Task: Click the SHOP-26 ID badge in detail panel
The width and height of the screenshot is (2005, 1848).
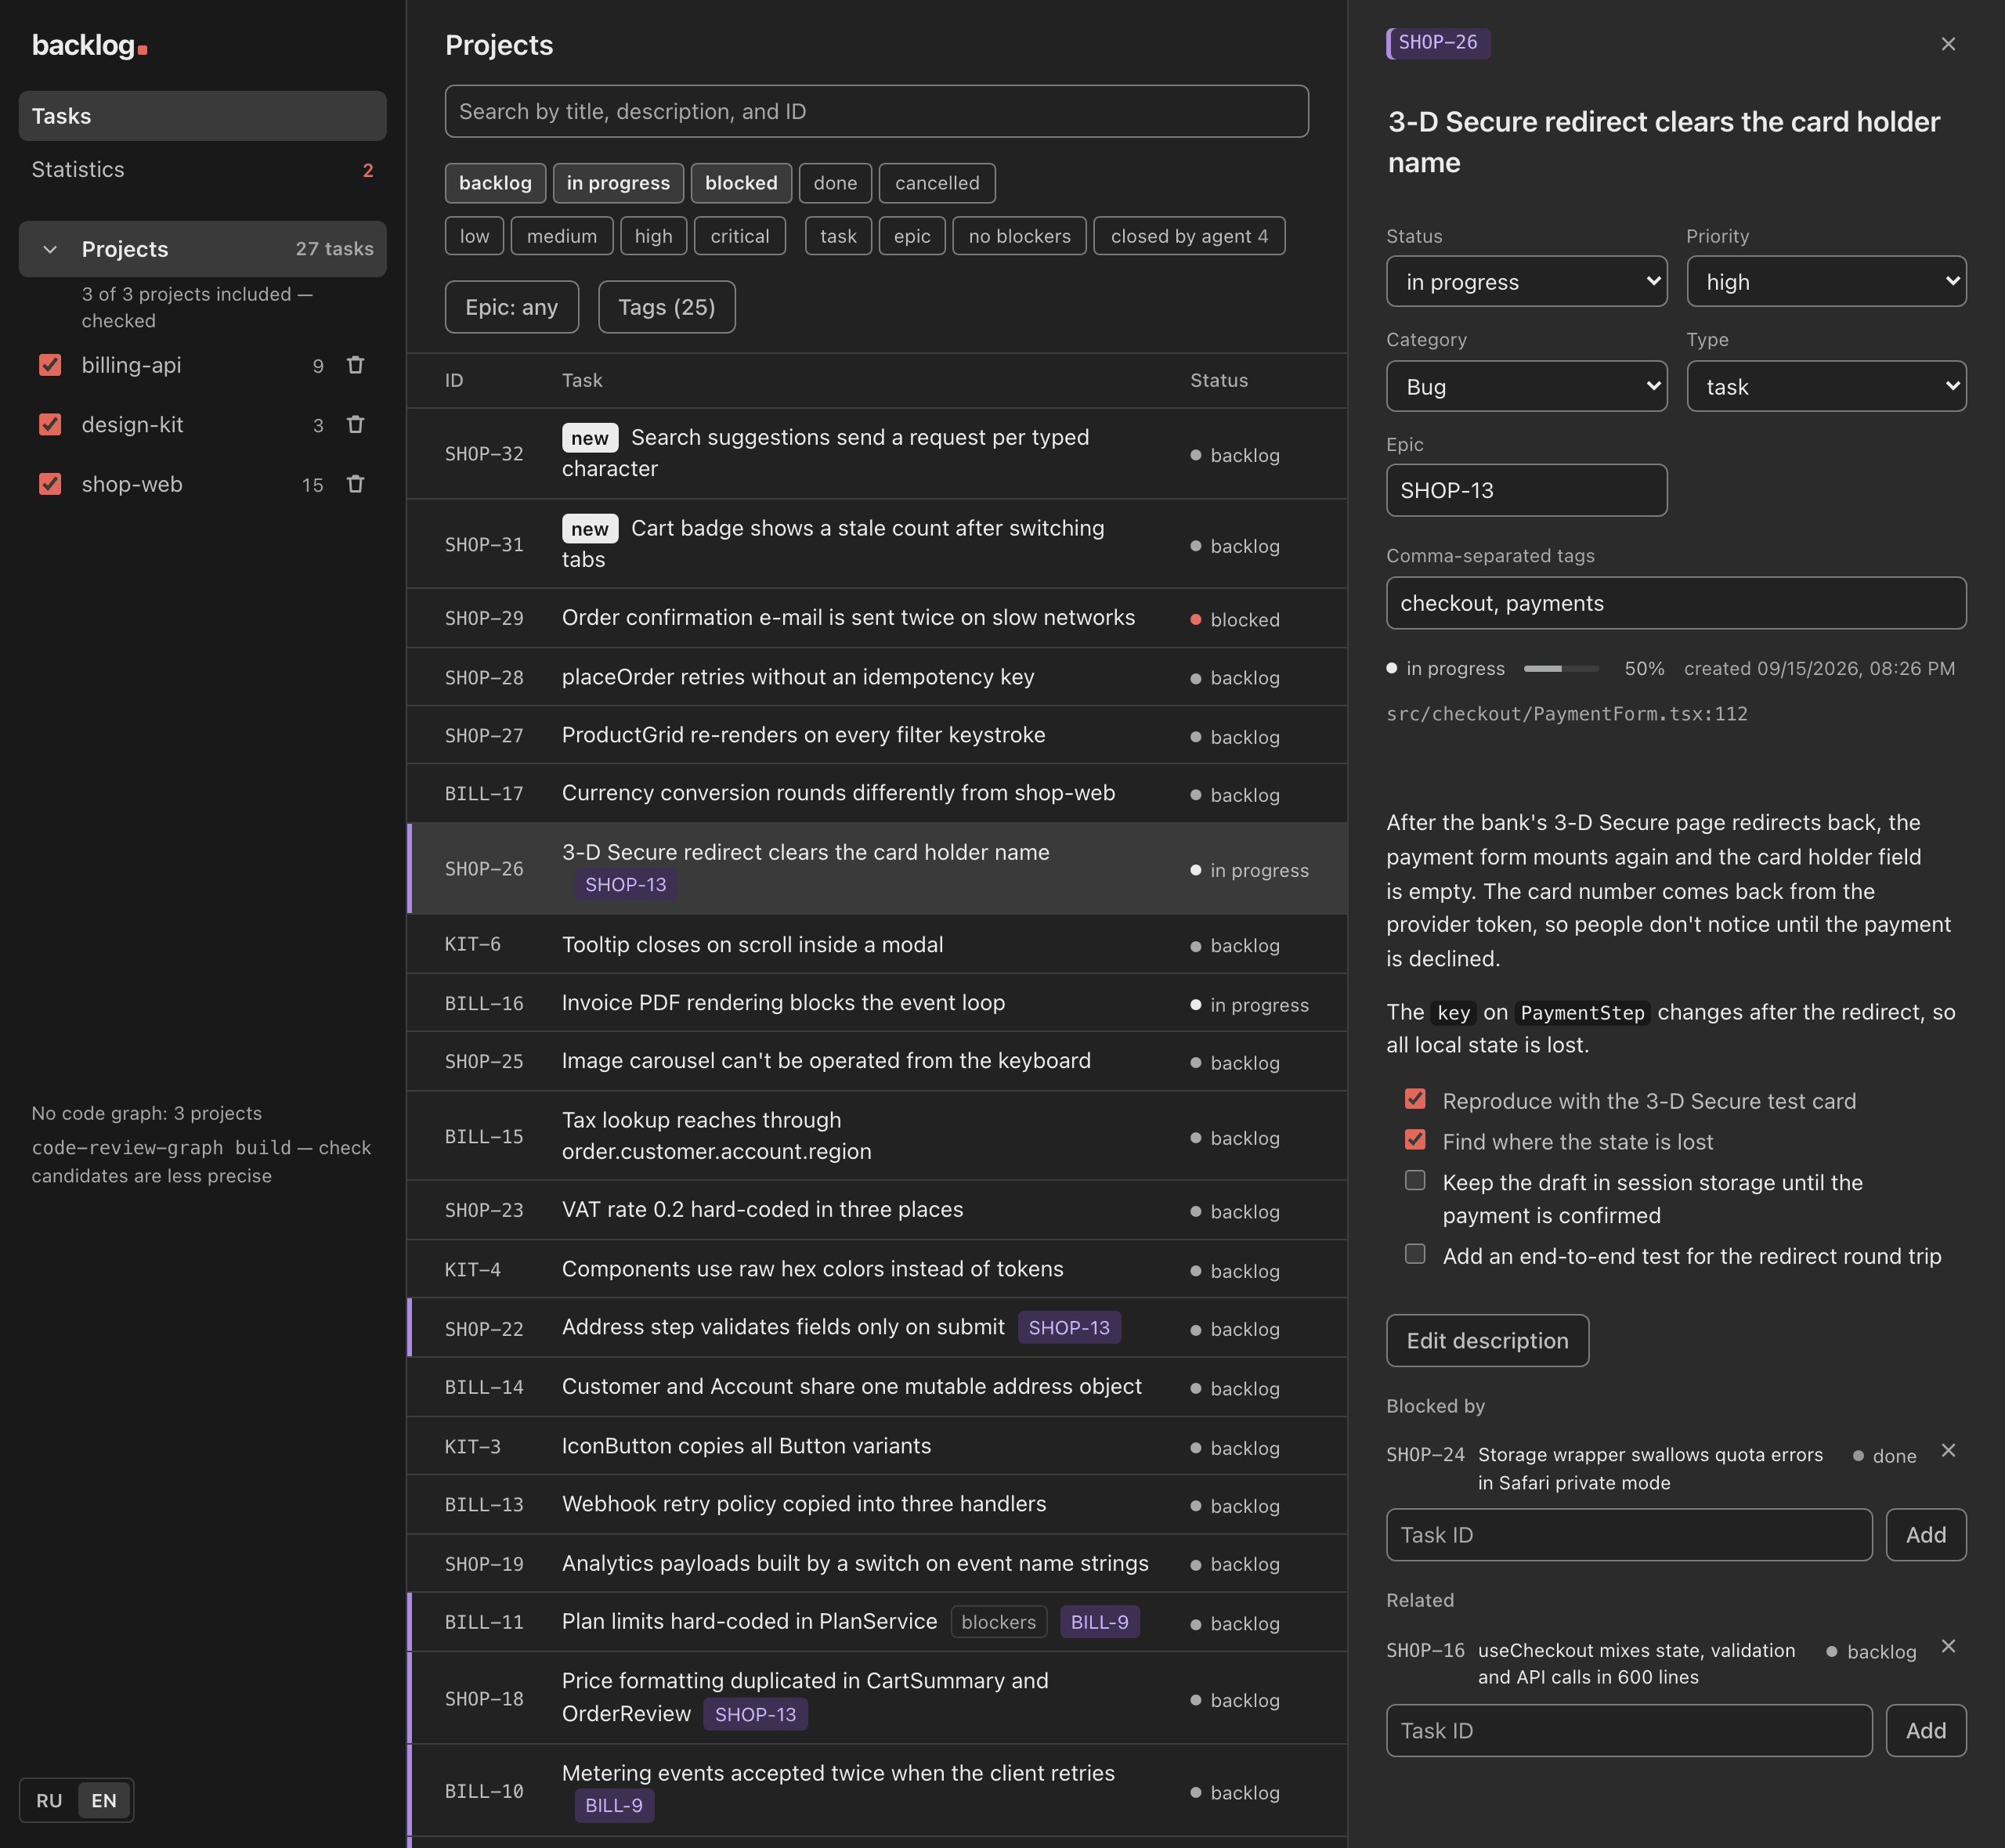Action: (1438, 43)
